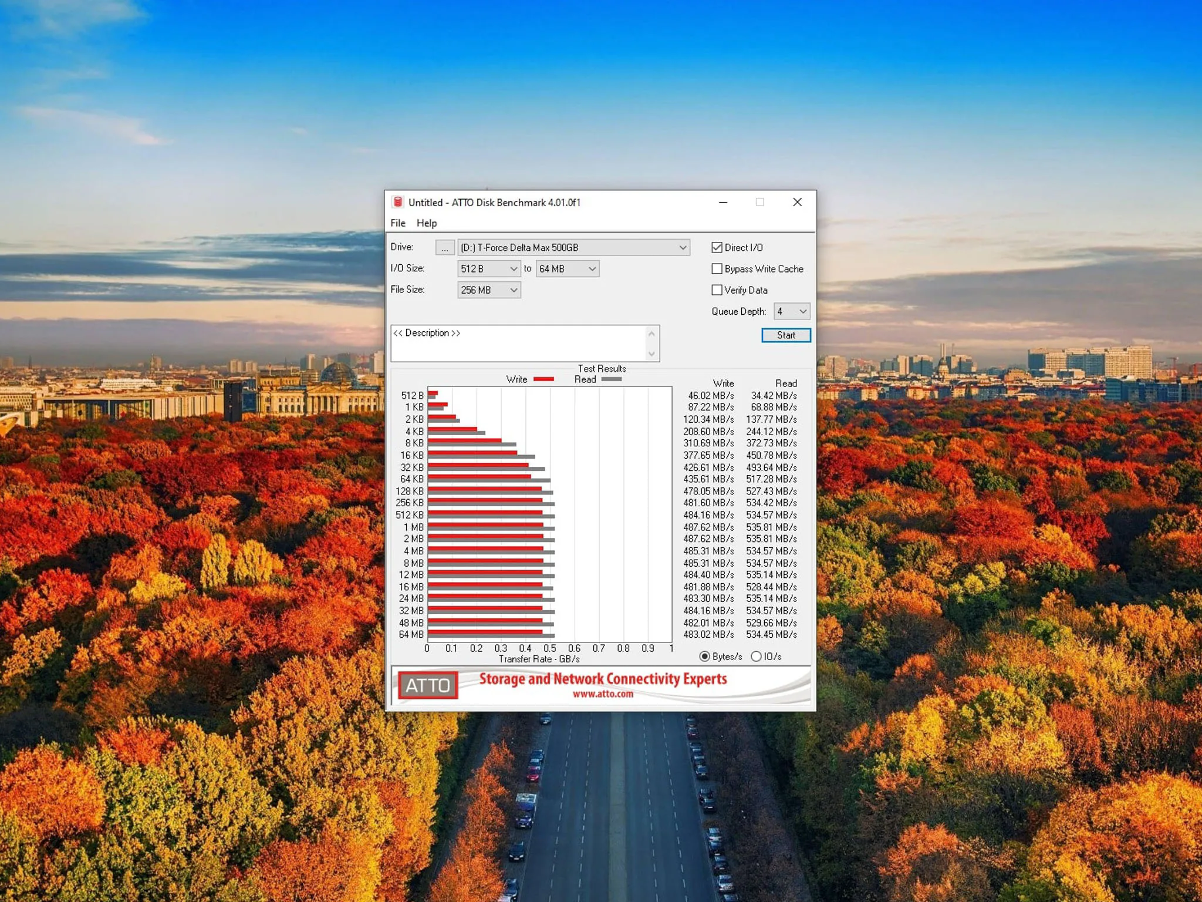
Task: Click the description scrollbar down arrow
Action: (651, 354)
